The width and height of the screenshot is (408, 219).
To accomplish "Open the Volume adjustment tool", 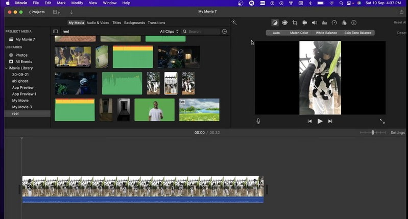I will [x=315, y=22].
